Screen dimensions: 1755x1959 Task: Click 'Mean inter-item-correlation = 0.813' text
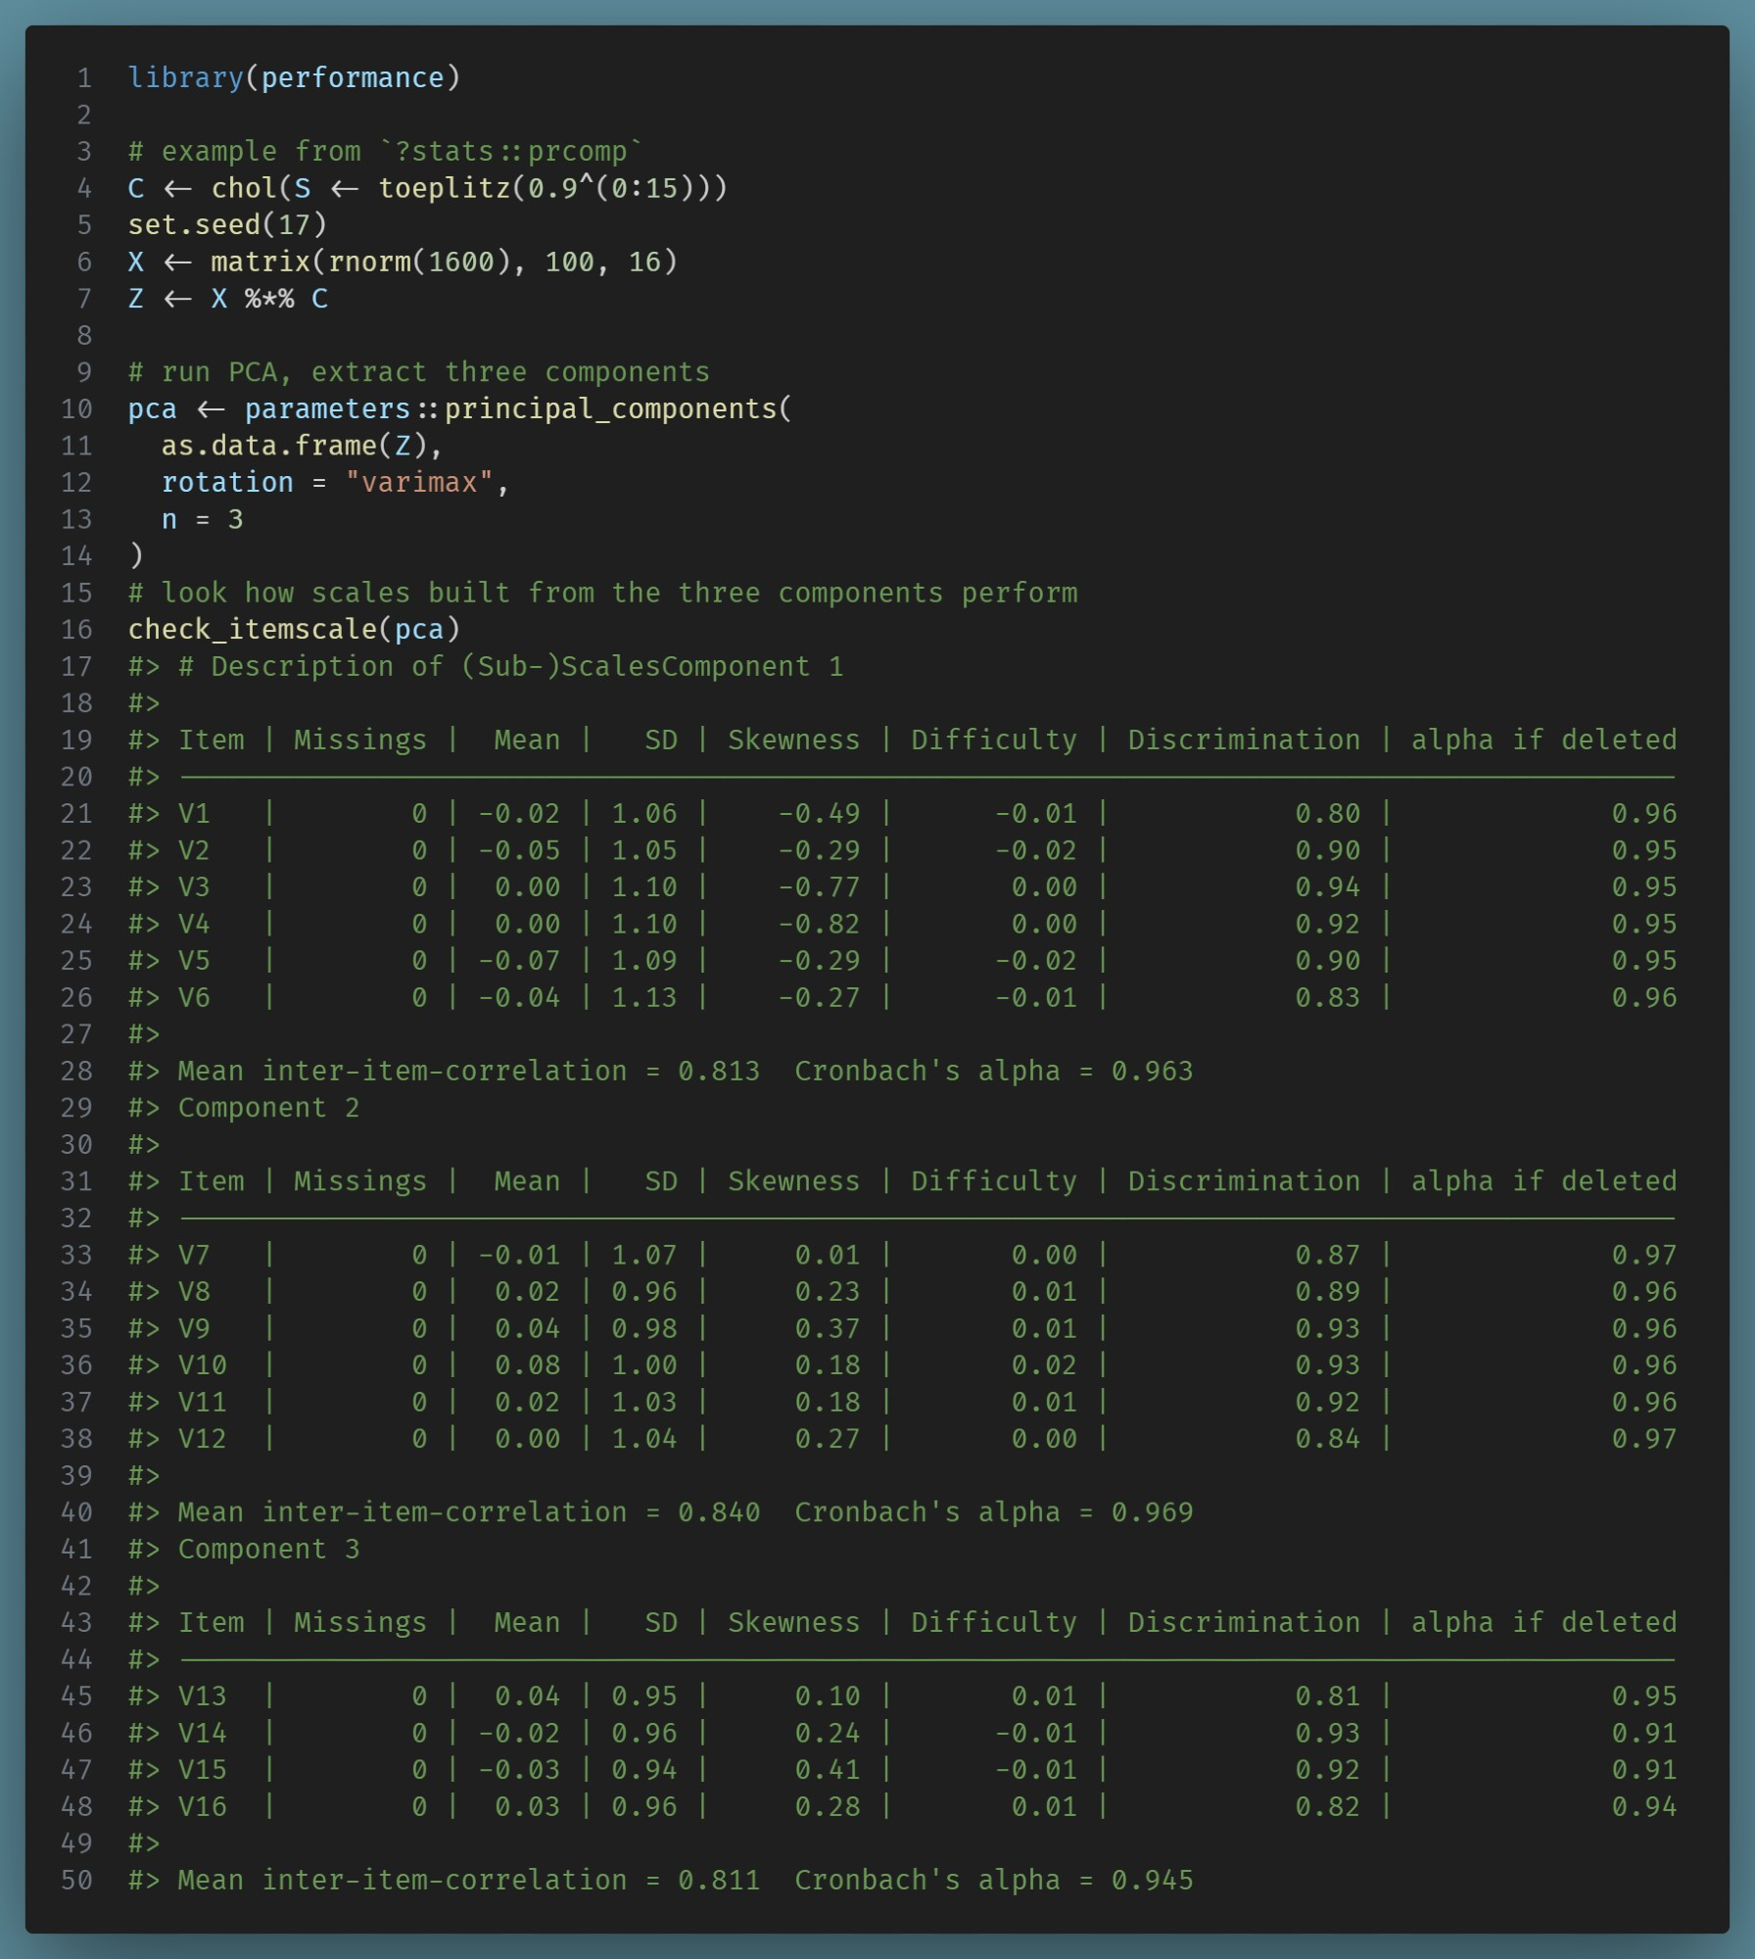click(469, 1071)
